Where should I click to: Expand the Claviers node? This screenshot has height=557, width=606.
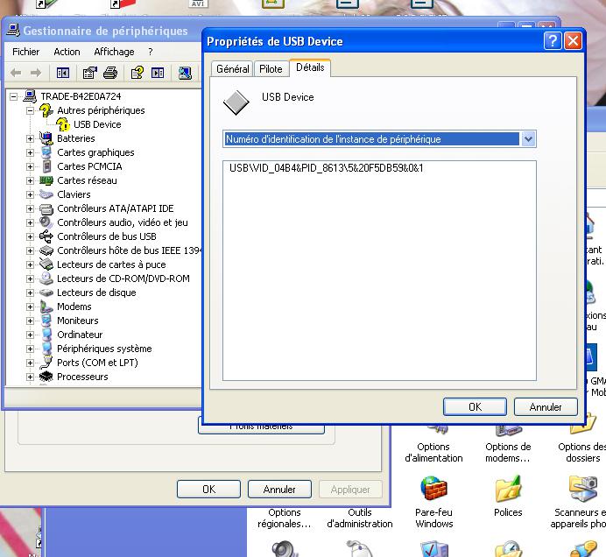(x=30, y=194)
